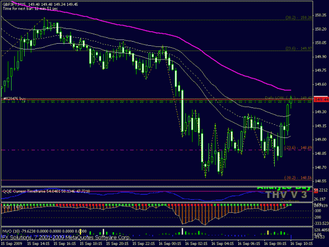Click the 16 Sep 10:15 time axis label

(x=302, y=244)
